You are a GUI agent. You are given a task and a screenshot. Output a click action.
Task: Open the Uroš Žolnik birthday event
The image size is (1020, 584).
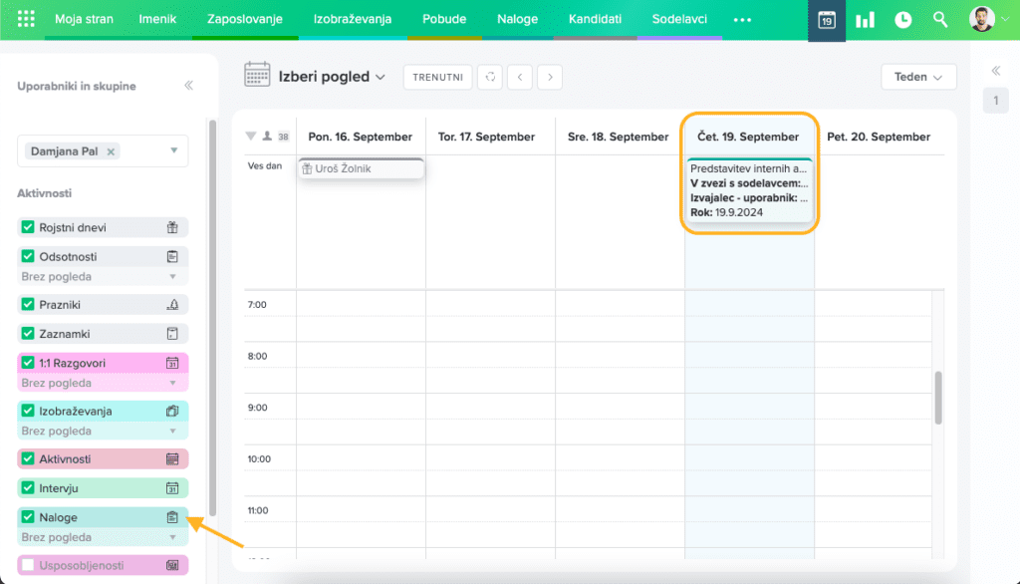tap(361, 169)
